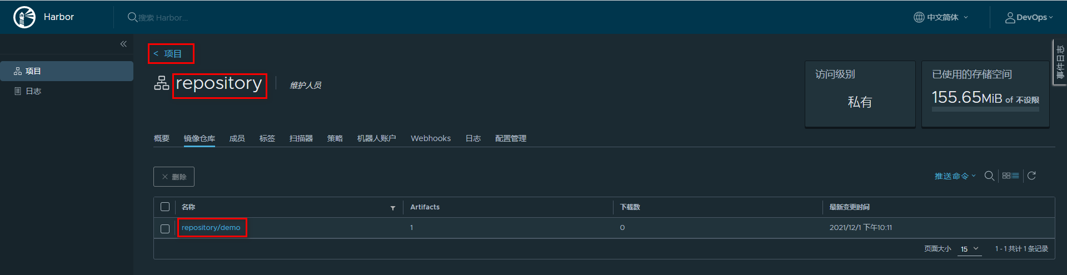Open the repository/demo link
This screenshot has width=1067, height=275.
click(211, 228)
